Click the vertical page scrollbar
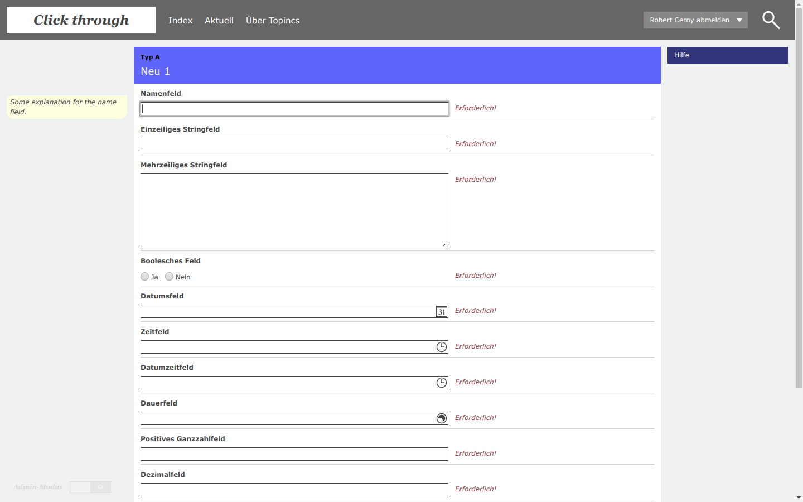 [x=799, y=195]
